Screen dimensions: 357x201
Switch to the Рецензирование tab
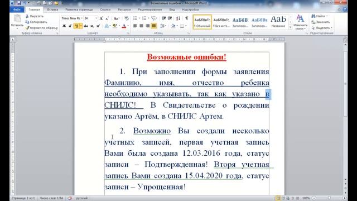[150, 9]
